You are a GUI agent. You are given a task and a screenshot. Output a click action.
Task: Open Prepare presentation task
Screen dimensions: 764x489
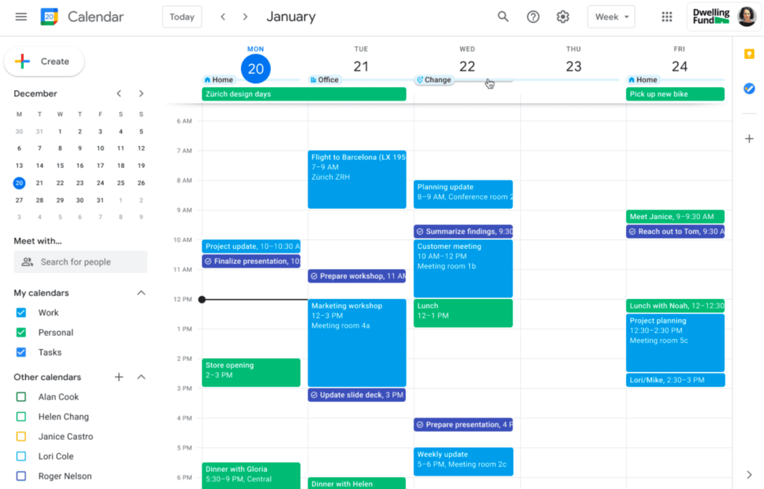coord(463,425)
